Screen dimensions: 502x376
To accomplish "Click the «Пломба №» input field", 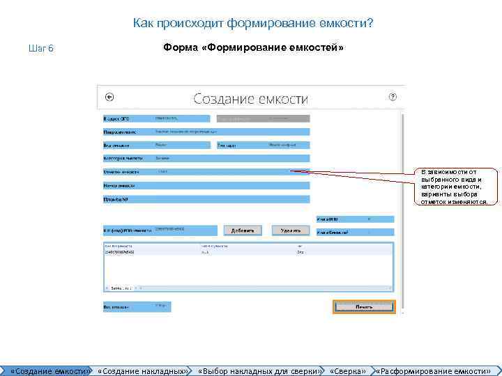I will (x=206, y=200).
